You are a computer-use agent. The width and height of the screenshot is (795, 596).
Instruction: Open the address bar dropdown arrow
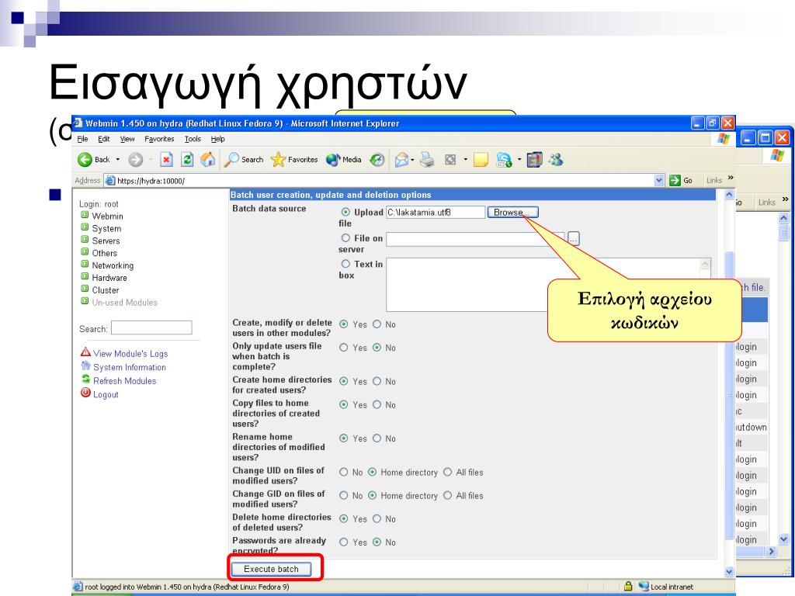[x=659, y=180]
